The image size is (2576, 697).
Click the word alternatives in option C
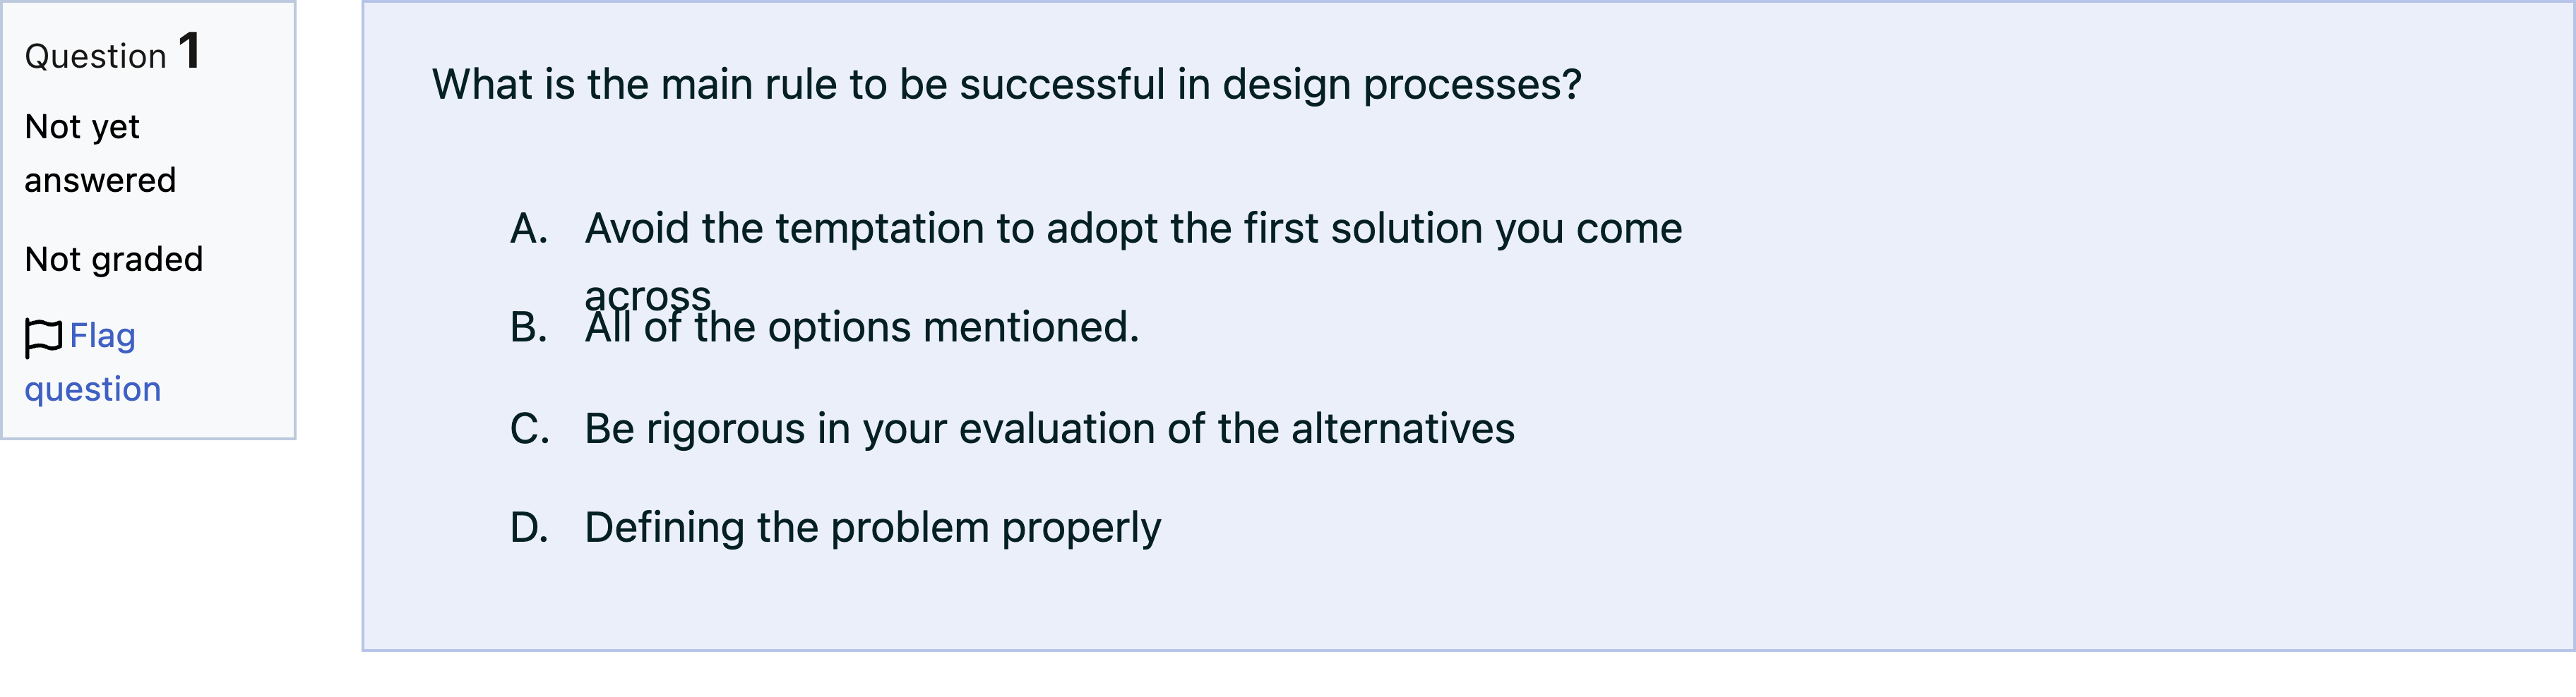click(1403, 430)
